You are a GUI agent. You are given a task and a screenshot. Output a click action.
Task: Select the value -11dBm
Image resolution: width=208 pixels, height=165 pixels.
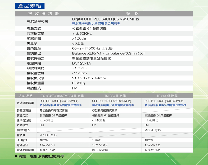[x=79, y=73]
